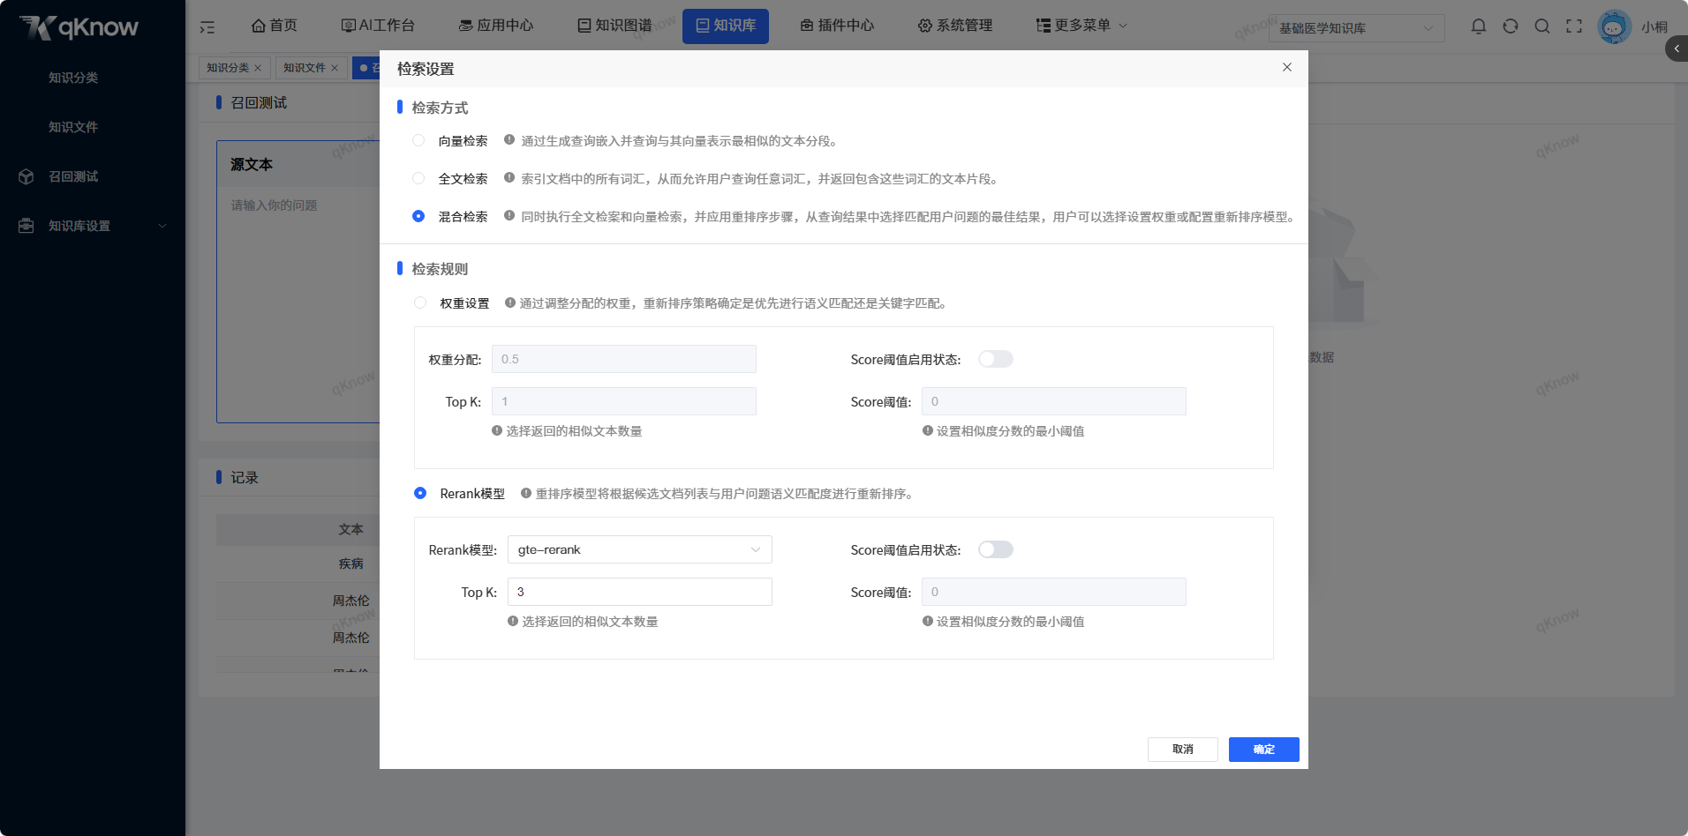
Task: Open 基础医学知识库 knowledge base dropdown
Action: [1357, 28]
